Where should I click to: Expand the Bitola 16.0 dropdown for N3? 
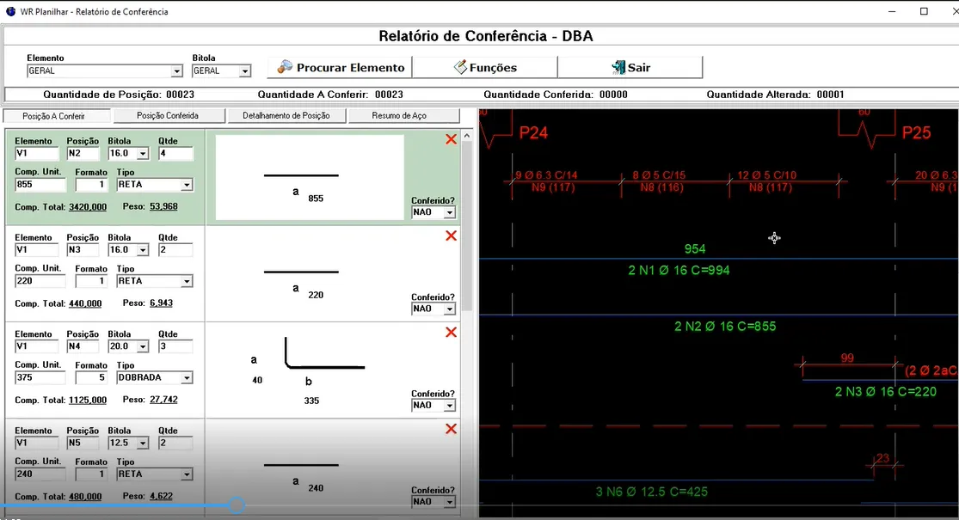(x=143, y=250)
